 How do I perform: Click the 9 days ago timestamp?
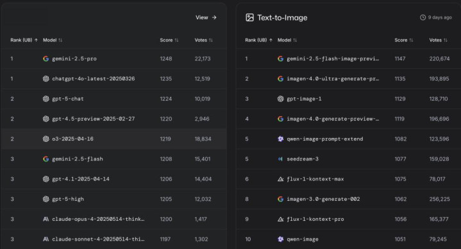(x=440, y=17)
